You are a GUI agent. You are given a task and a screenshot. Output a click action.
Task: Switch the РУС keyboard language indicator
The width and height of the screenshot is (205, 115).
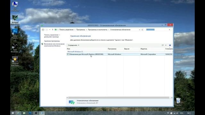tap(182, 113)
